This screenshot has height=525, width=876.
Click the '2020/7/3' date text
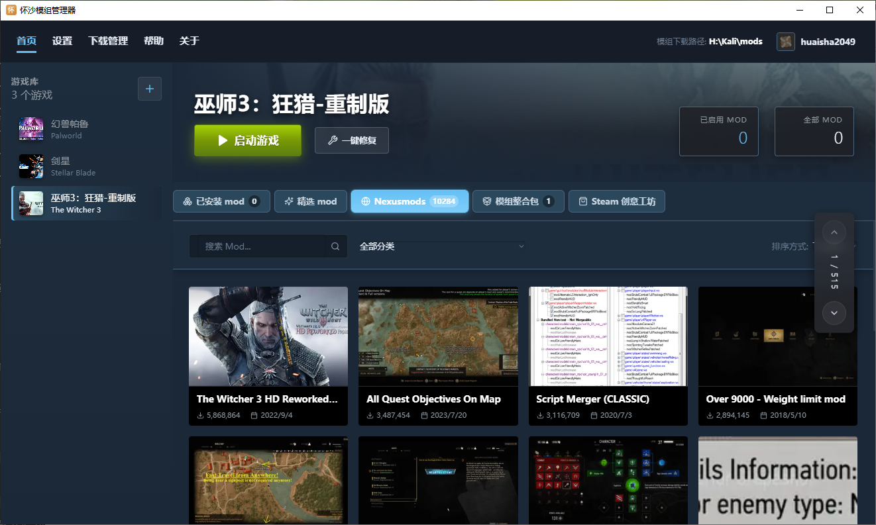point(616,415)
